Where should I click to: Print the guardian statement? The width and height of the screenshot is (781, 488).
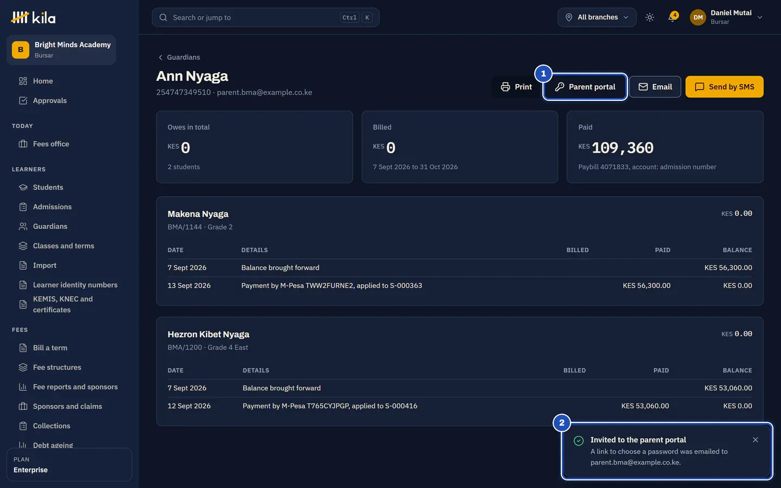[516, 87]
